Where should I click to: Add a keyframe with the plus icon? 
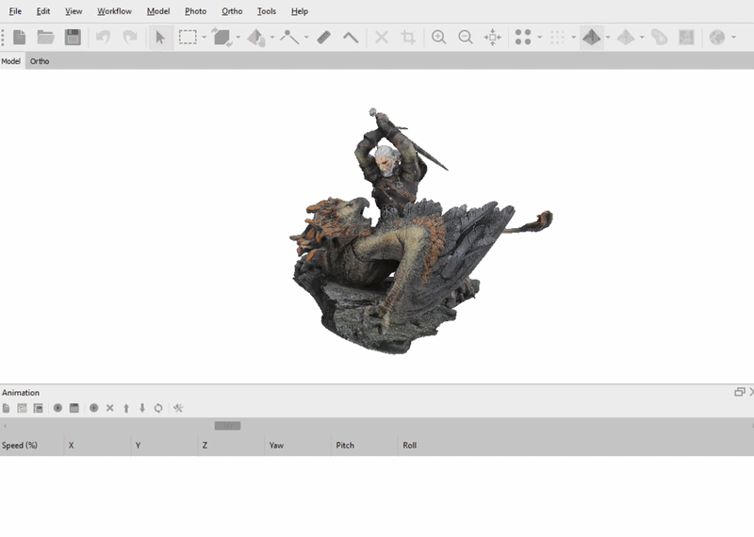93,408
